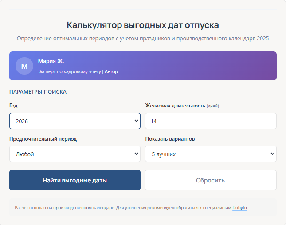Click the Год field label

[13, 106]
